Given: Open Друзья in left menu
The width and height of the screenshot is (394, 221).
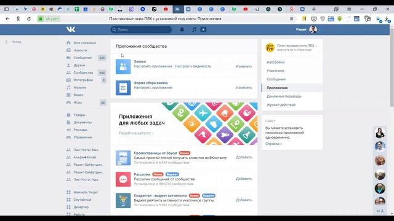Looking at the screenshot, I should point(79,65).
